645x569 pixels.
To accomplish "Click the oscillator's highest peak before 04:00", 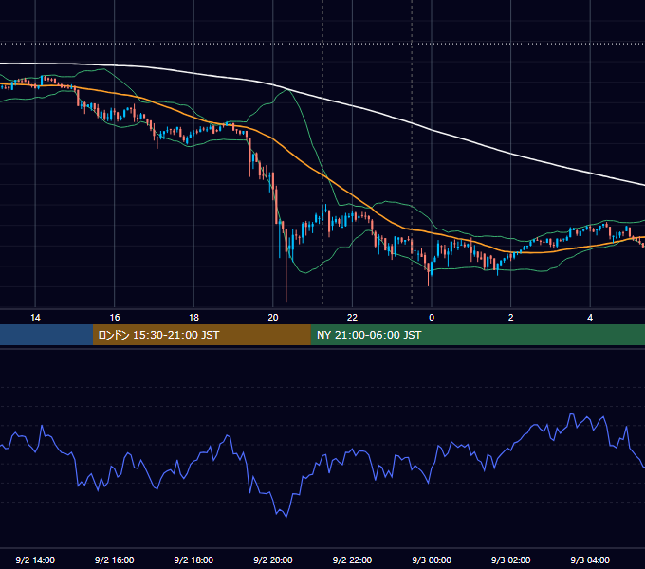I will [x=571, y=414].
